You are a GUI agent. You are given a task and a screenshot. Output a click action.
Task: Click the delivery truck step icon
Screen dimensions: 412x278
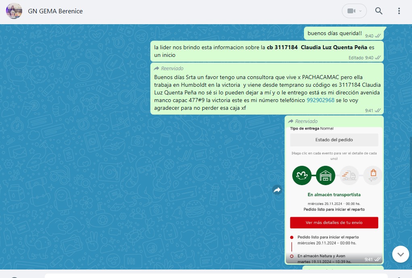click(x=349, y=176)
